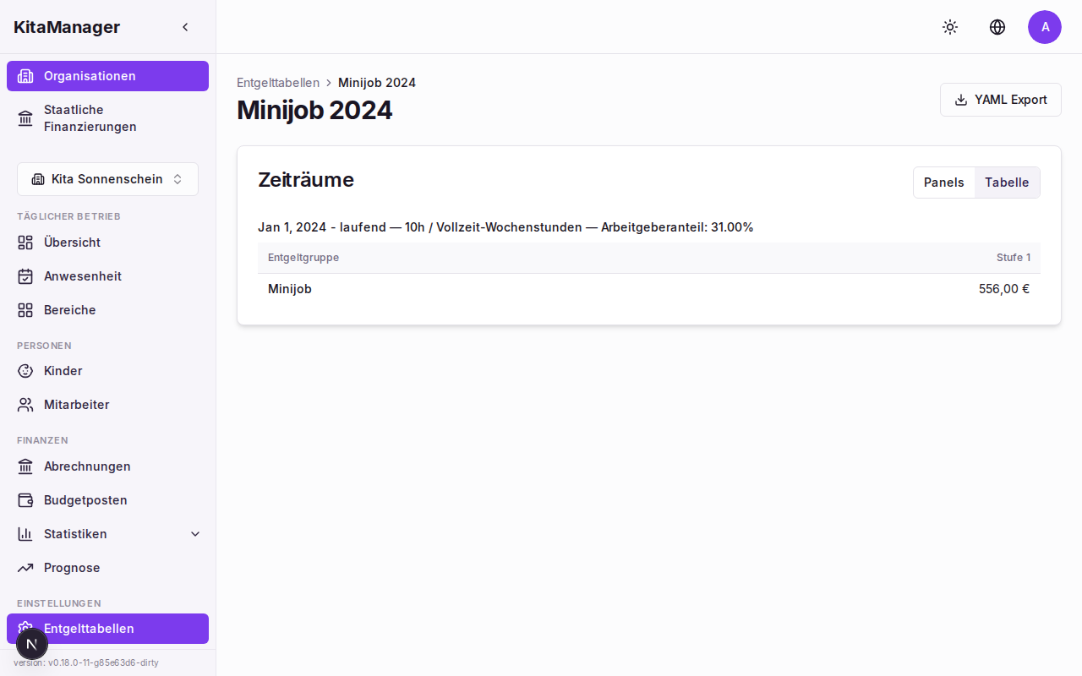Image resolution: width=1082 pixels, height=676 pixels.
Task: Go to Abrechnungen in the sidebar
Action: [x=87, y=466]
